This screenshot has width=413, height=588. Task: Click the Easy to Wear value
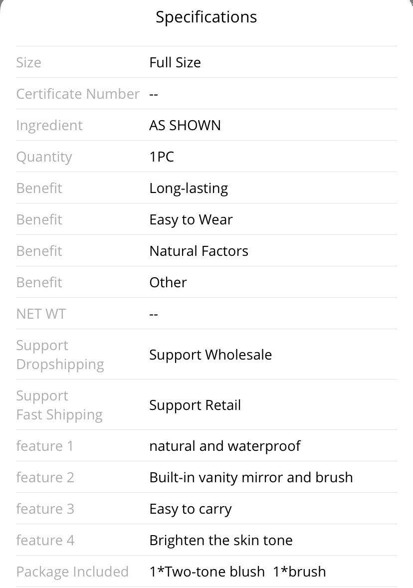coord(191,220)
